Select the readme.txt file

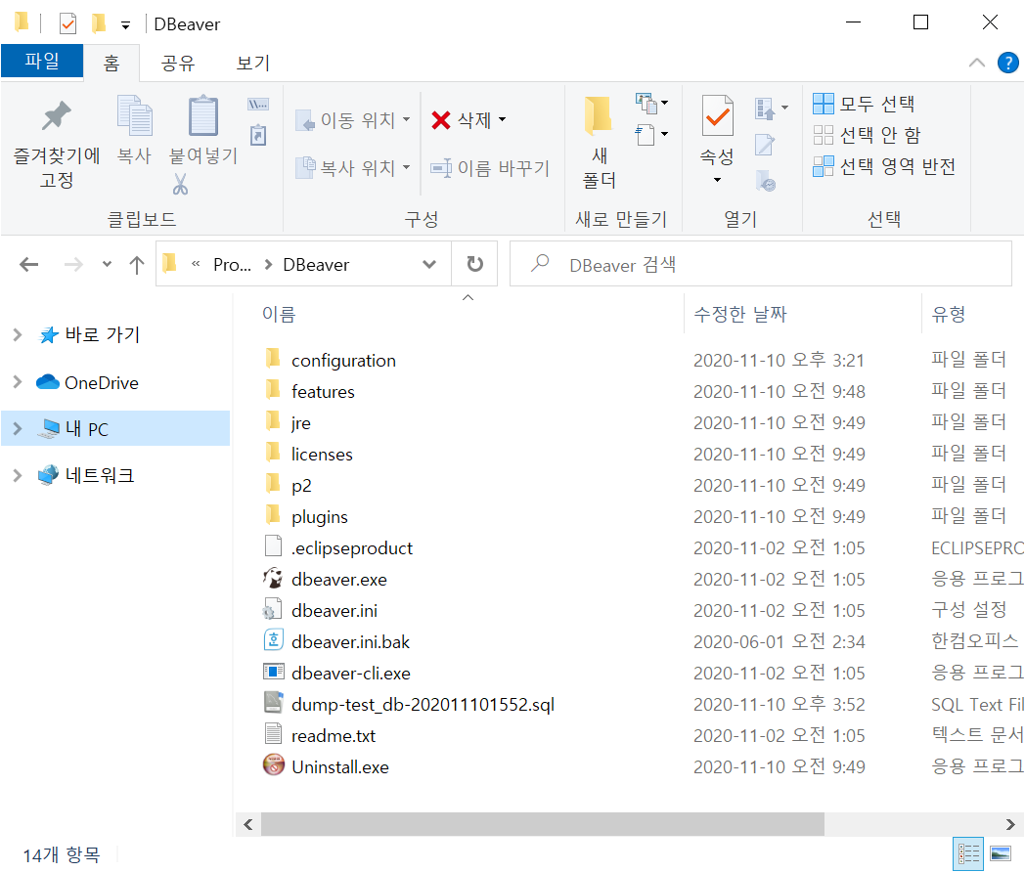334,735
